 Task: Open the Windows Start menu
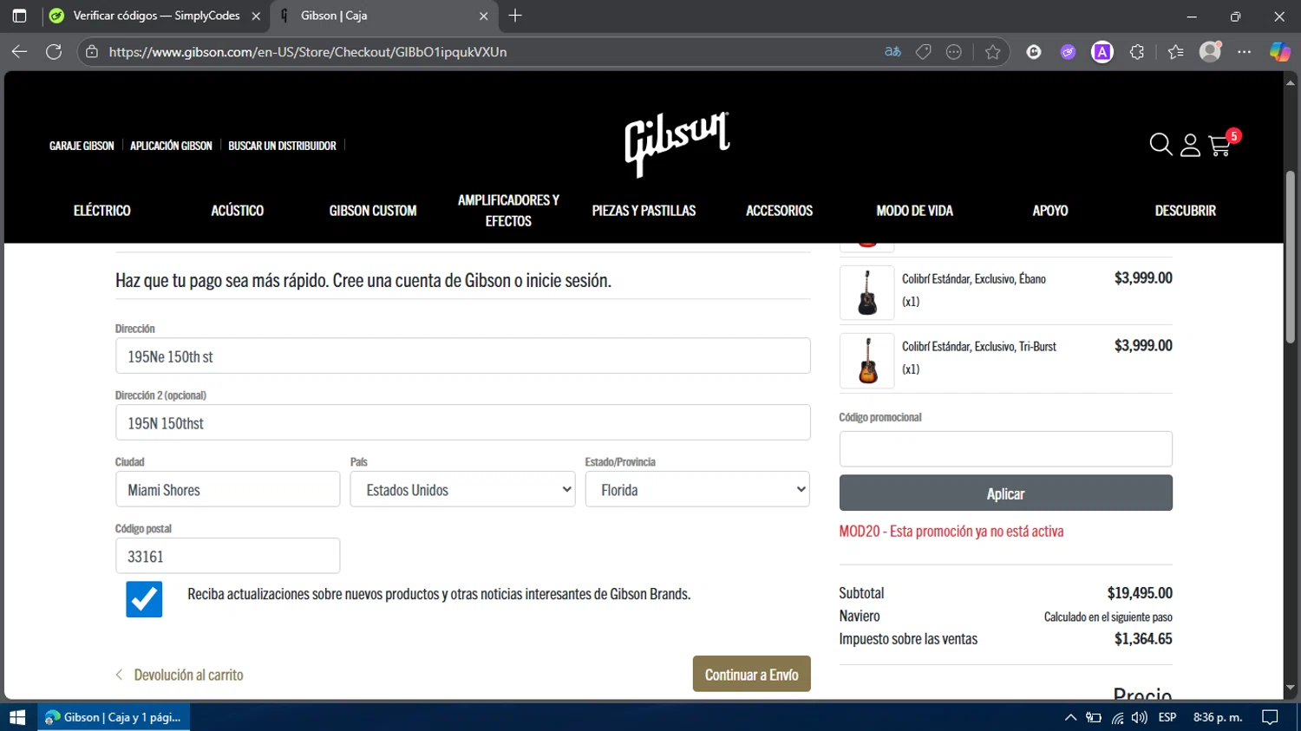(17, 717)
